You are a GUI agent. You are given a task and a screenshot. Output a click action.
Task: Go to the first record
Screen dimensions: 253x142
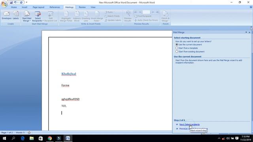pyautogui.click(x=136, y=12)
